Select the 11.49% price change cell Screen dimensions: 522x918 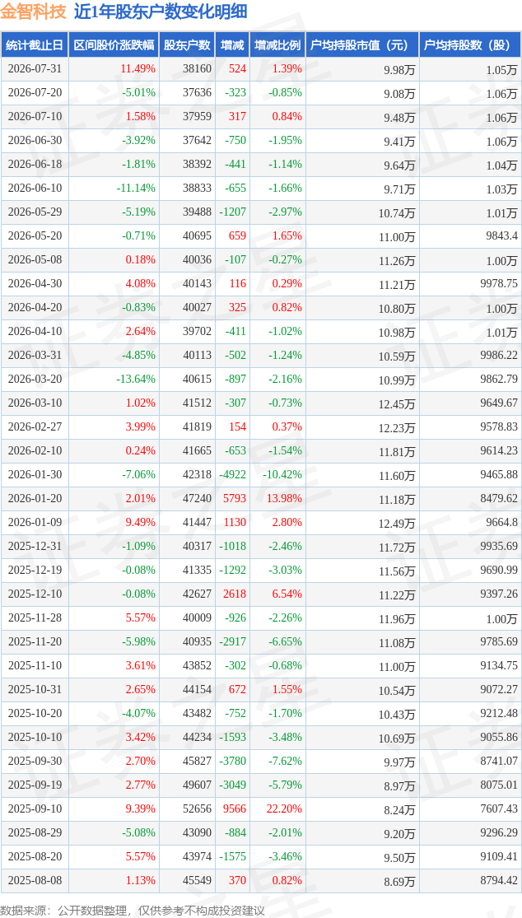pyautogui.click(x=138, y=68)
